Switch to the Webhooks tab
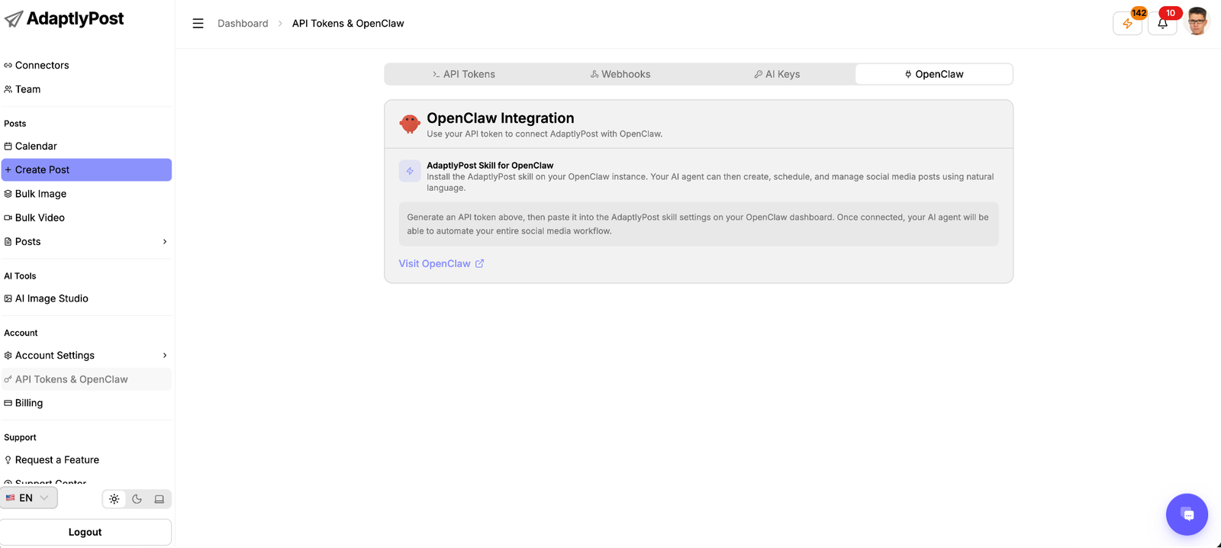Viewport: 1221px width, 548px height. pyautogui.click(x=620, y=74)
